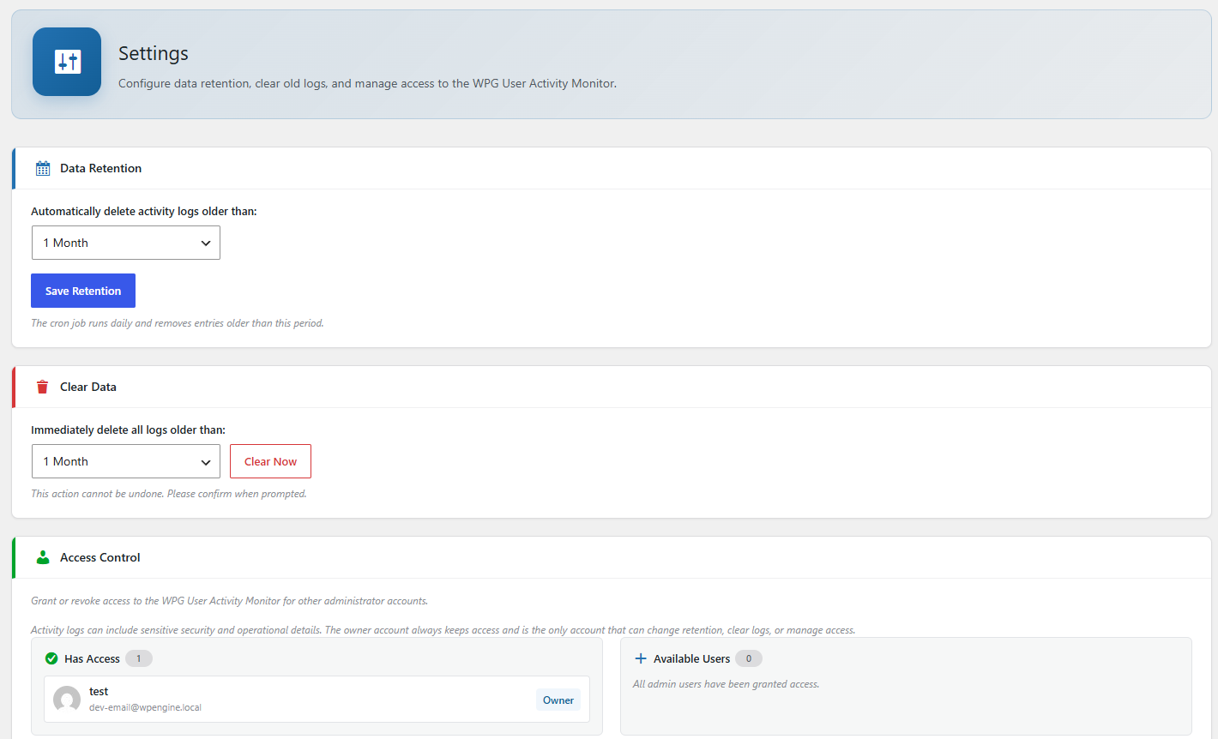This screenshot has width=1218, height=739.
Task: Click the Settings sliders icon in header
Action: pos(67,62)
